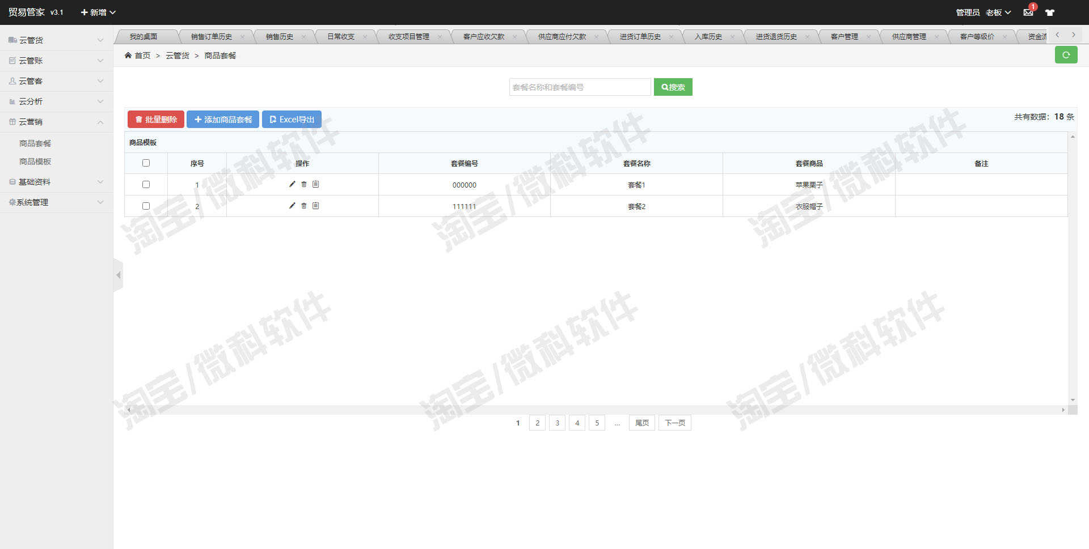View details document icon for row 2
This screenshot has width=1089, height=549.
click(316, 206)
